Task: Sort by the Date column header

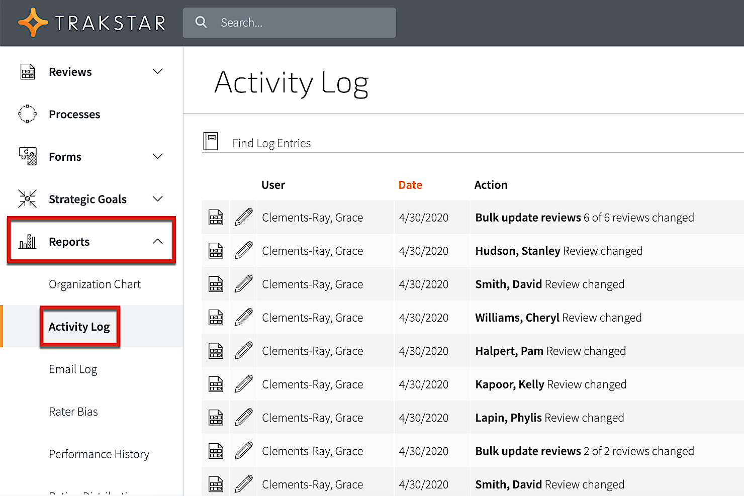Action: click(x=410, y=185)
